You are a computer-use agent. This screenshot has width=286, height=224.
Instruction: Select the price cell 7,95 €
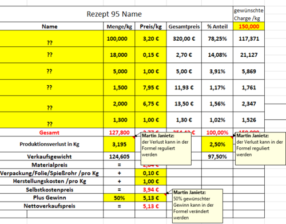point(150,88)
